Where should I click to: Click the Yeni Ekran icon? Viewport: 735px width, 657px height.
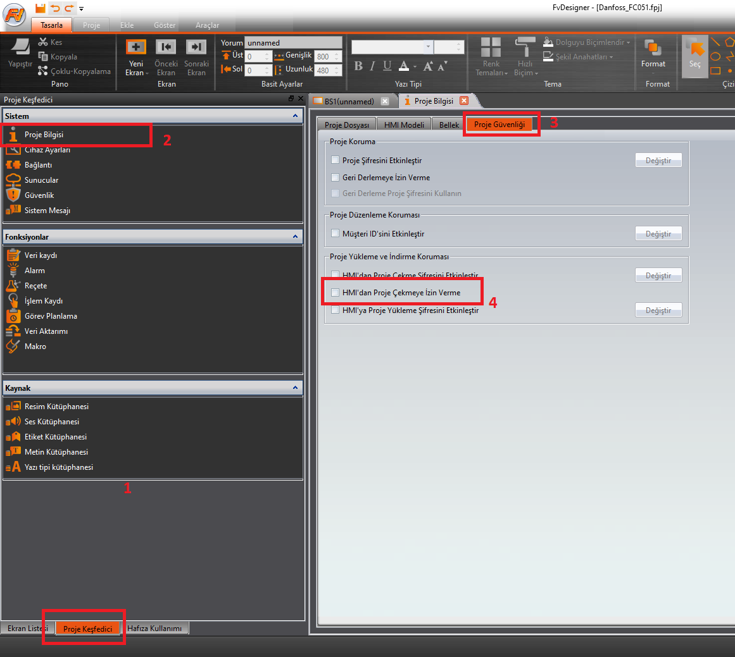(x=135, y=47)
